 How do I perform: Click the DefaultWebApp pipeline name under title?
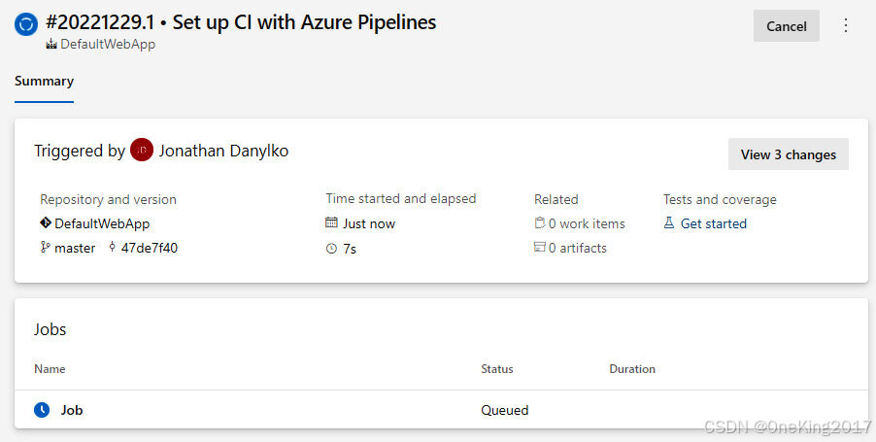click(107, 45)
